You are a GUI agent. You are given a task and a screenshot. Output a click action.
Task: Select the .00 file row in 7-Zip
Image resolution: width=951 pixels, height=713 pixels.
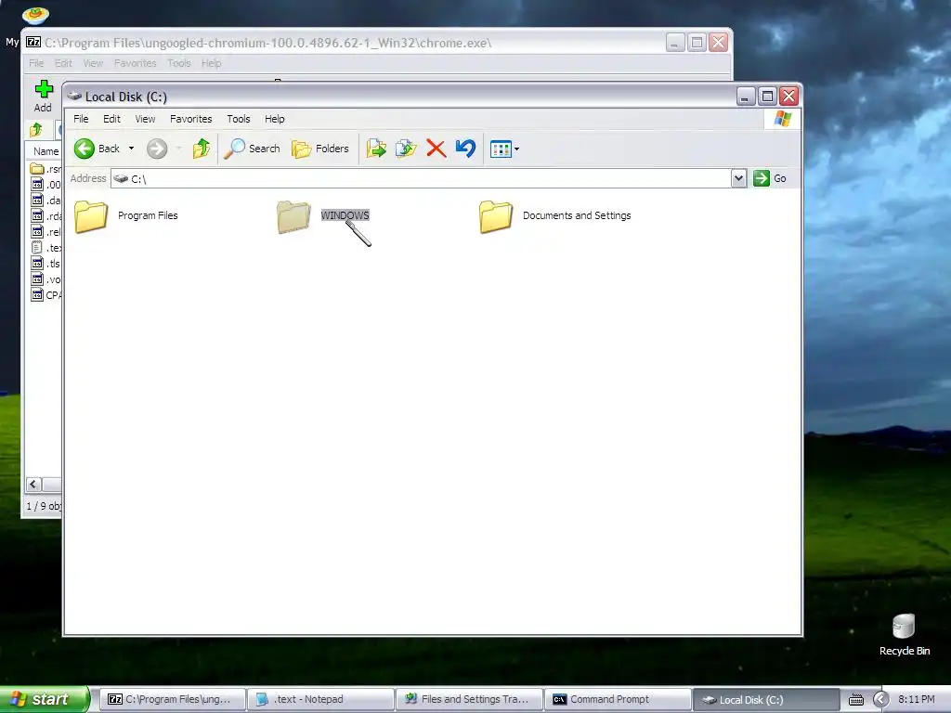click(46, 185)
